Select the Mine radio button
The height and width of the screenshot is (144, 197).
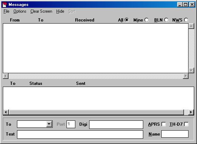[x=146, y=20]
